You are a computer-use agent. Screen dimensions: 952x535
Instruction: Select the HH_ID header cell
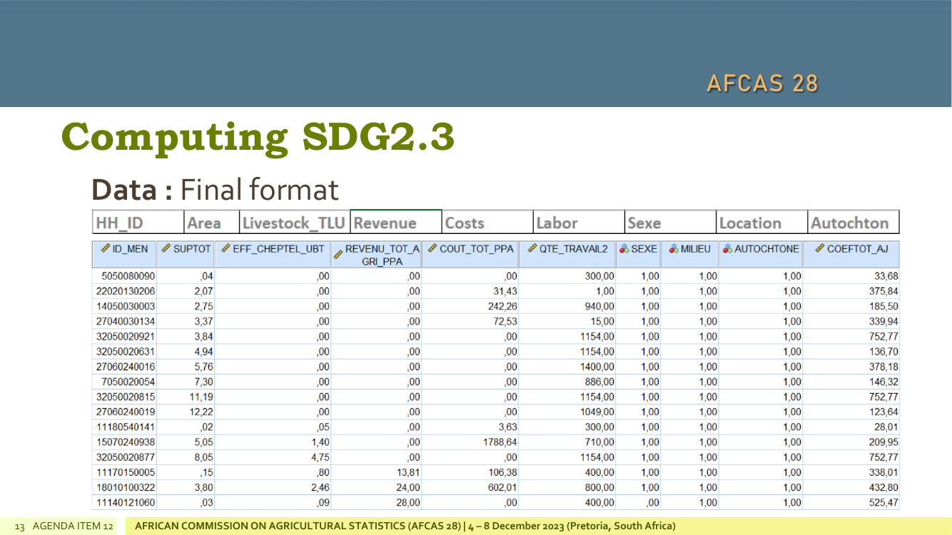pyautogui.click(x=138, y=222)
